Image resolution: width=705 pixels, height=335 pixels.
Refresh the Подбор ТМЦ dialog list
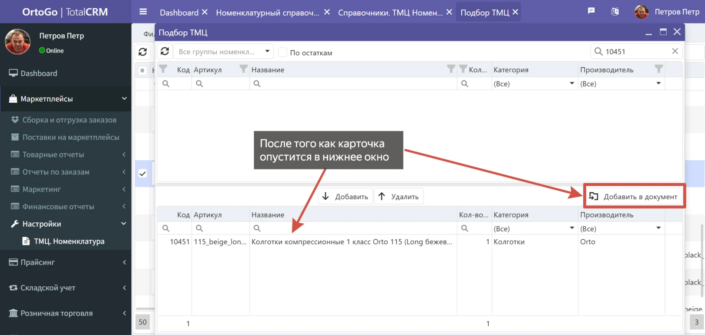(165, 52)
